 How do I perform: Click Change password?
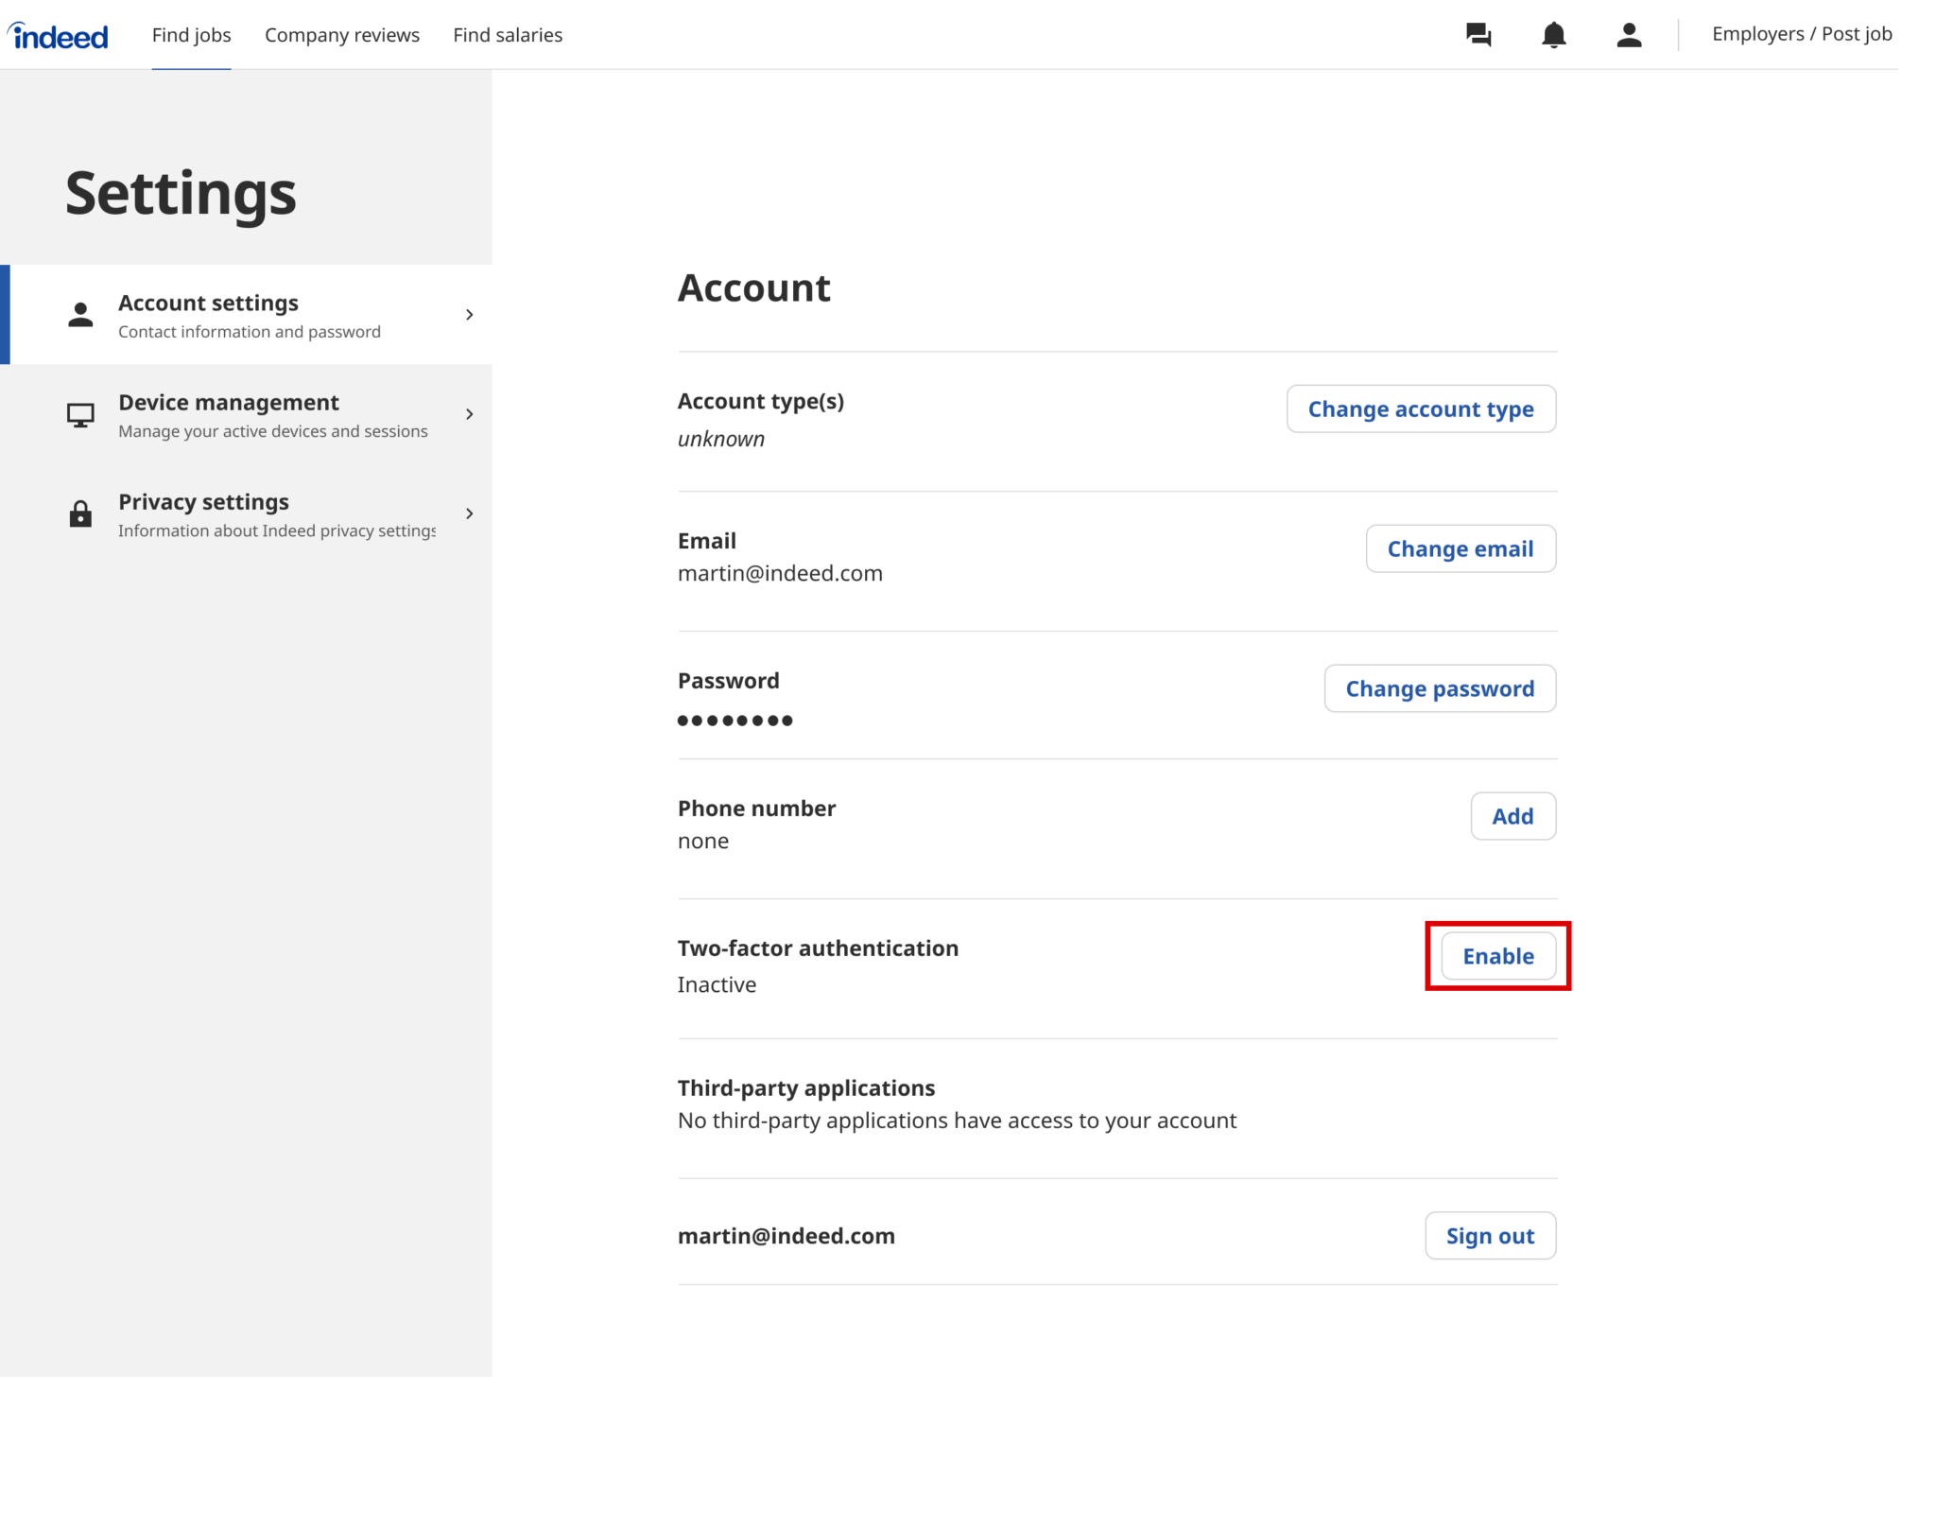(1440, 688)
